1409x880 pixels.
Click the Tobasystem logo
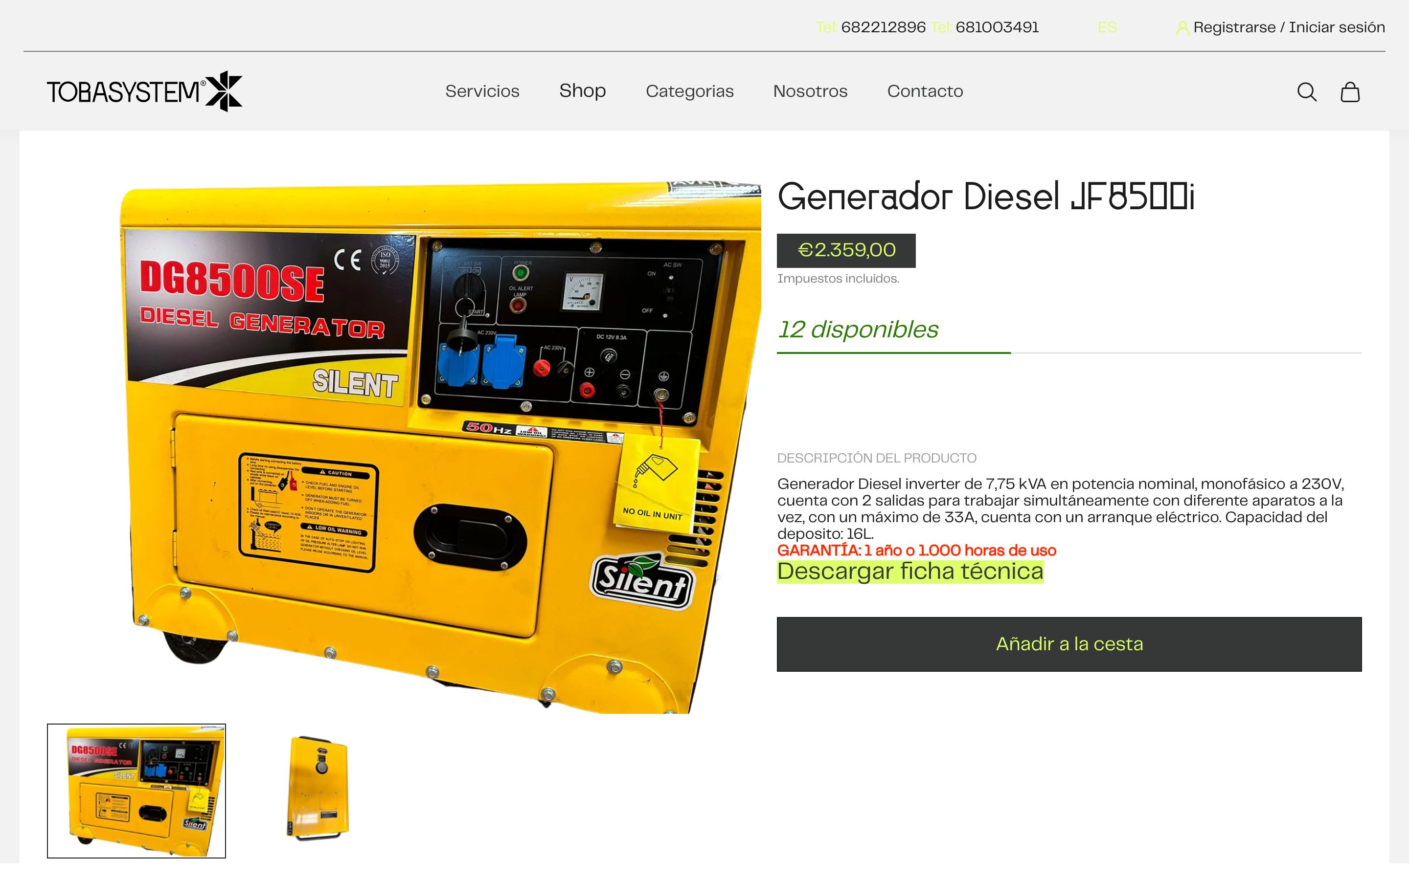tap(144, 91)
